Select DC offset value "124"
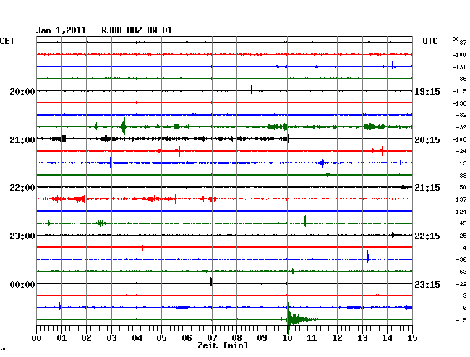 (461, 212)
